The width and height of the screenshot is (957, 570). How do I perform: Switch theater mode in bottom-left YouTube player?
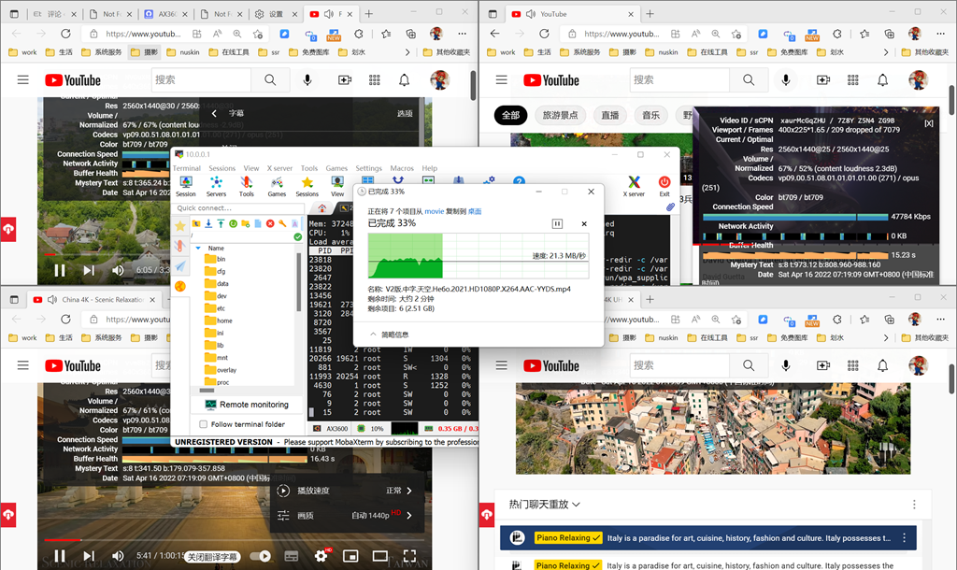(379, 555)
